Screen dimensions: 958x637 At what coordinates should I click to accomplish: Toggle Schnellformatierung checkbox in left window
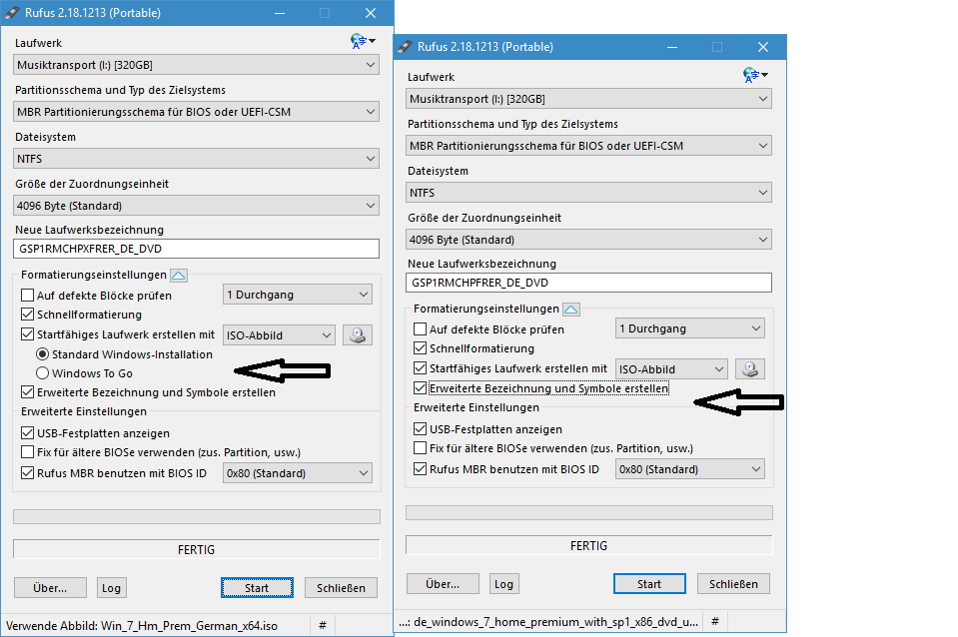tap(28, 315)
